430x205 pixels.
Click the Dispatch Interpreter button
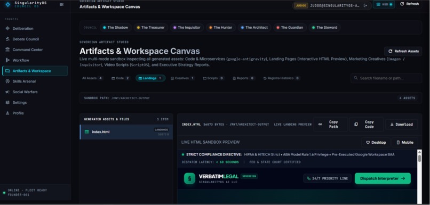[383, 178]
